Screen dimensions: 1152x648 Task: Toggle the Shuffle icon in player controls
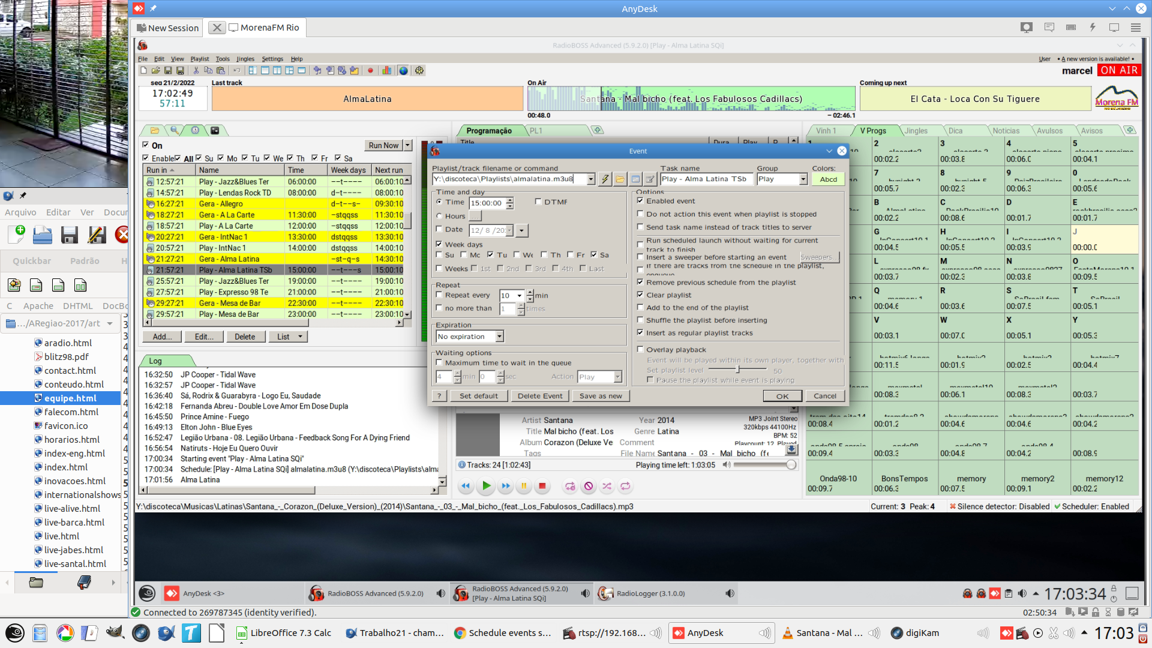[607, 486]
